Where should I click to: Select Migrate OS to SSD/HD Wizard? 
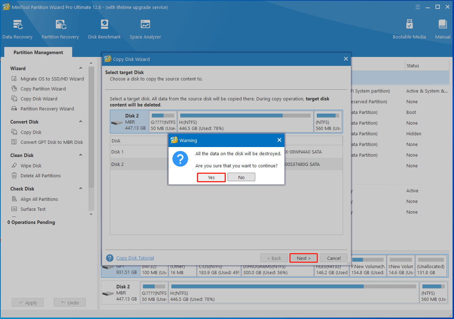click(x=52, y=79)
